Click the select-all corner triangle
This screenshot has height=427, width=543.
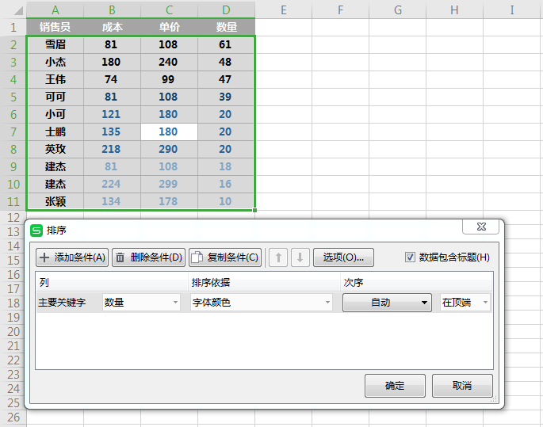[x=18, y=10]
